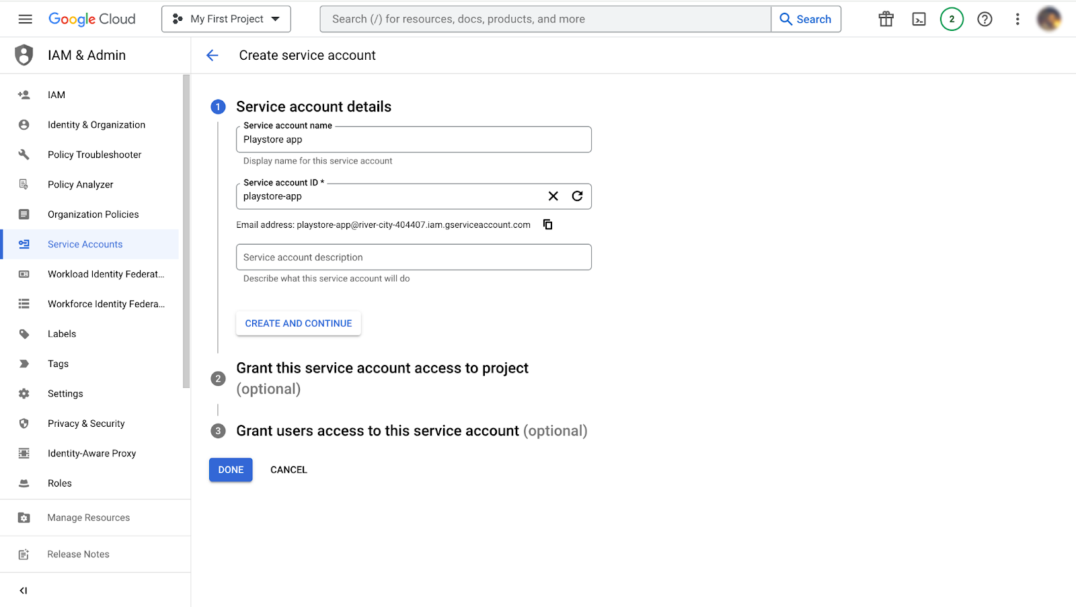The width and height of the screenshot is (1076, 607).
Task: Click into Service account description field
Action: (414, 257)
